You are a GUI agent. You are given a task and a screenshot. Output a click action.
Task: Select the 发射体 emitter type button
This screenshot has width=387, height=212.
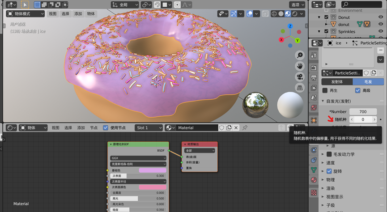click(x=337, y=82)
